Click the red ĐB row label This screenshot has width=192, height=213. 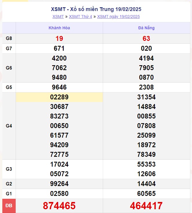click(9, 206)
